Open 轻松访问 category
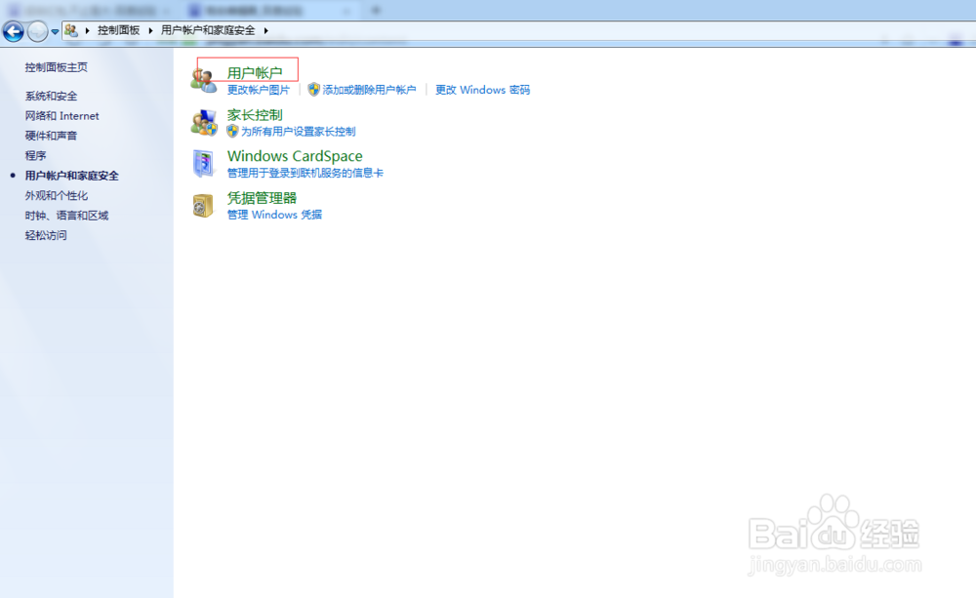 point(46,235)
